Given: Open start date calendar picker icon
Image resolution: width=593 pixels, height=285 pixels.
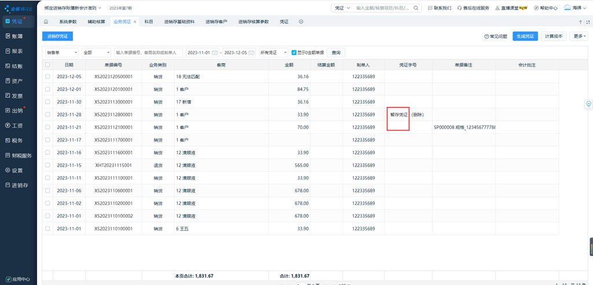Looking at the screenshot, I should click(x=214, y=52).
